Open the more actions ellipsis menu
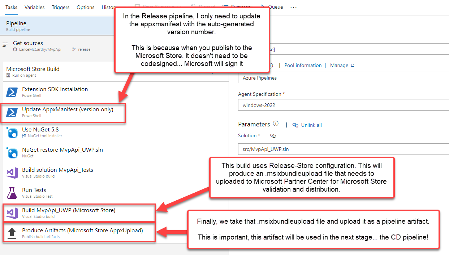The image size is (449, 255). click(x=293, y=7)
